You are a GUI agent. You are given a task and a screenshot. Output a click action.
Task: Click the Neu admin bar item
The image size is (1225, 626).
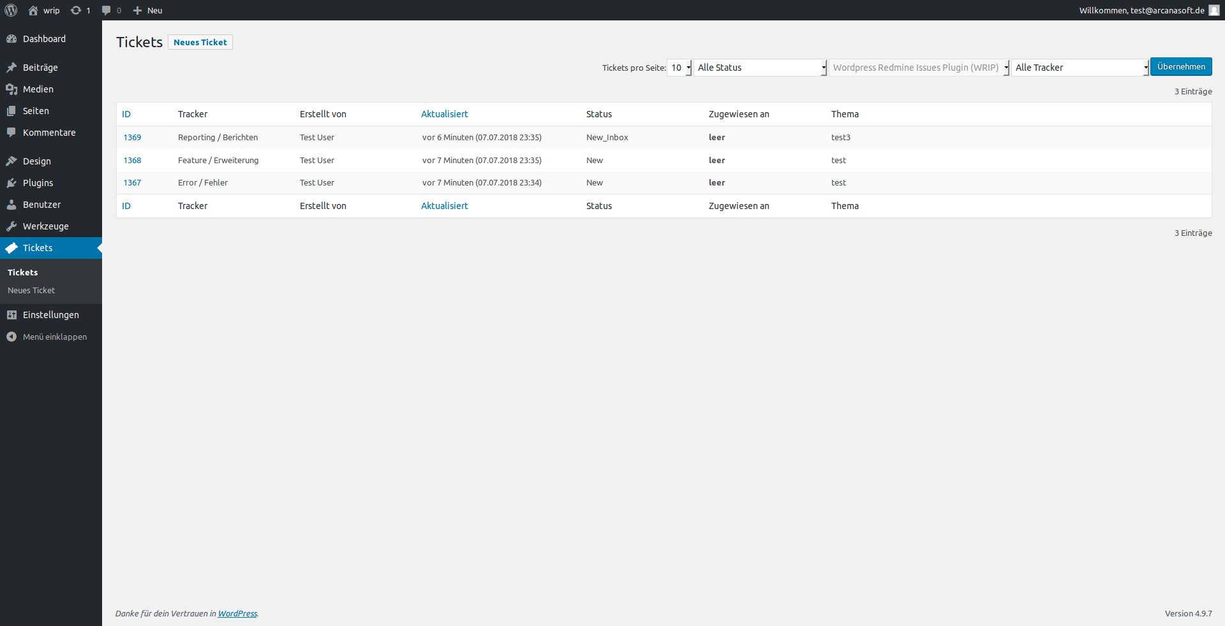(147, 10)
